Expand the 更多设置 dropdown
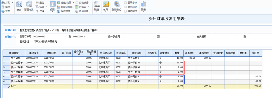Viewport: 272px width, 98px height. [91, 11]
